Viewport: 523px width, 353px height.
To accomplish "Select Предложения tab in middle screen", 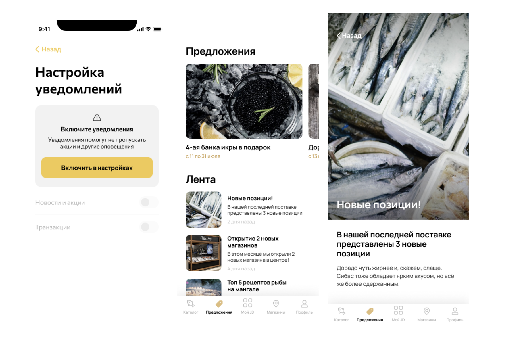I will (219, 307).
